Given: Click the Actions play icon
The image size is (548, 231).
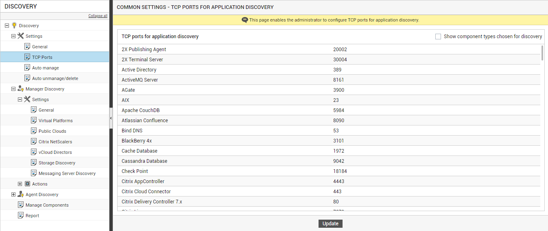Looking at the screenshot, I should click(x=27, y=184).
